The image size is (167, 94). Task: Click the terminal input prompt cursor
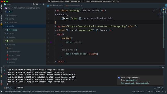[7, 84]
